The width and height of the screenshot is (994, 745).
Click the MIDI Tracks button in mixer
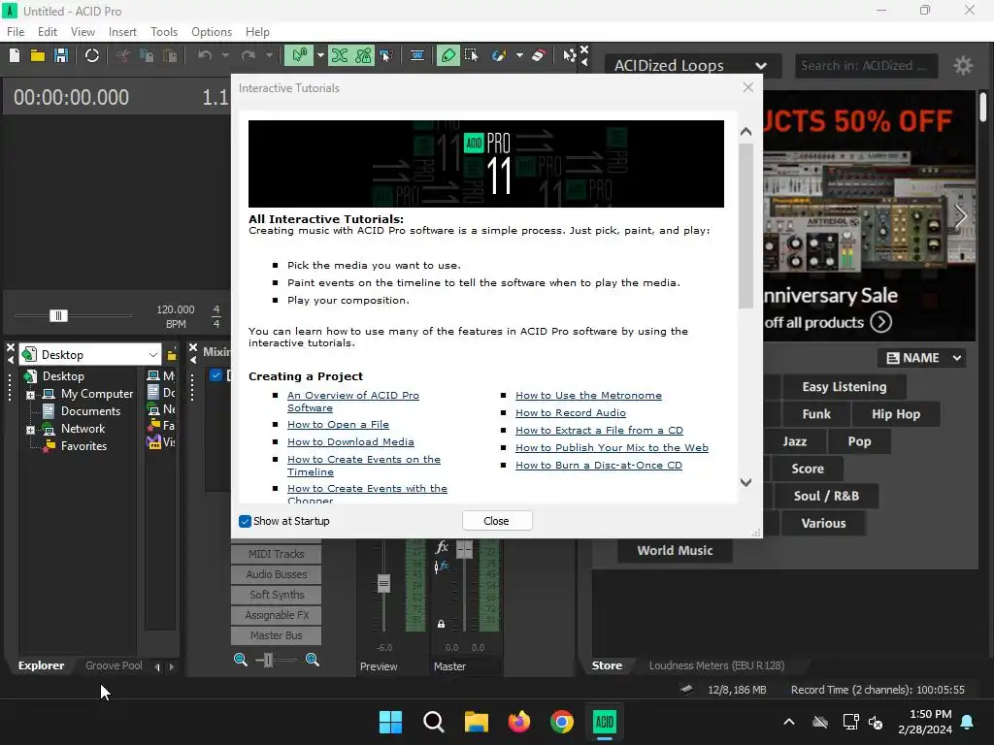coord(277,554)
